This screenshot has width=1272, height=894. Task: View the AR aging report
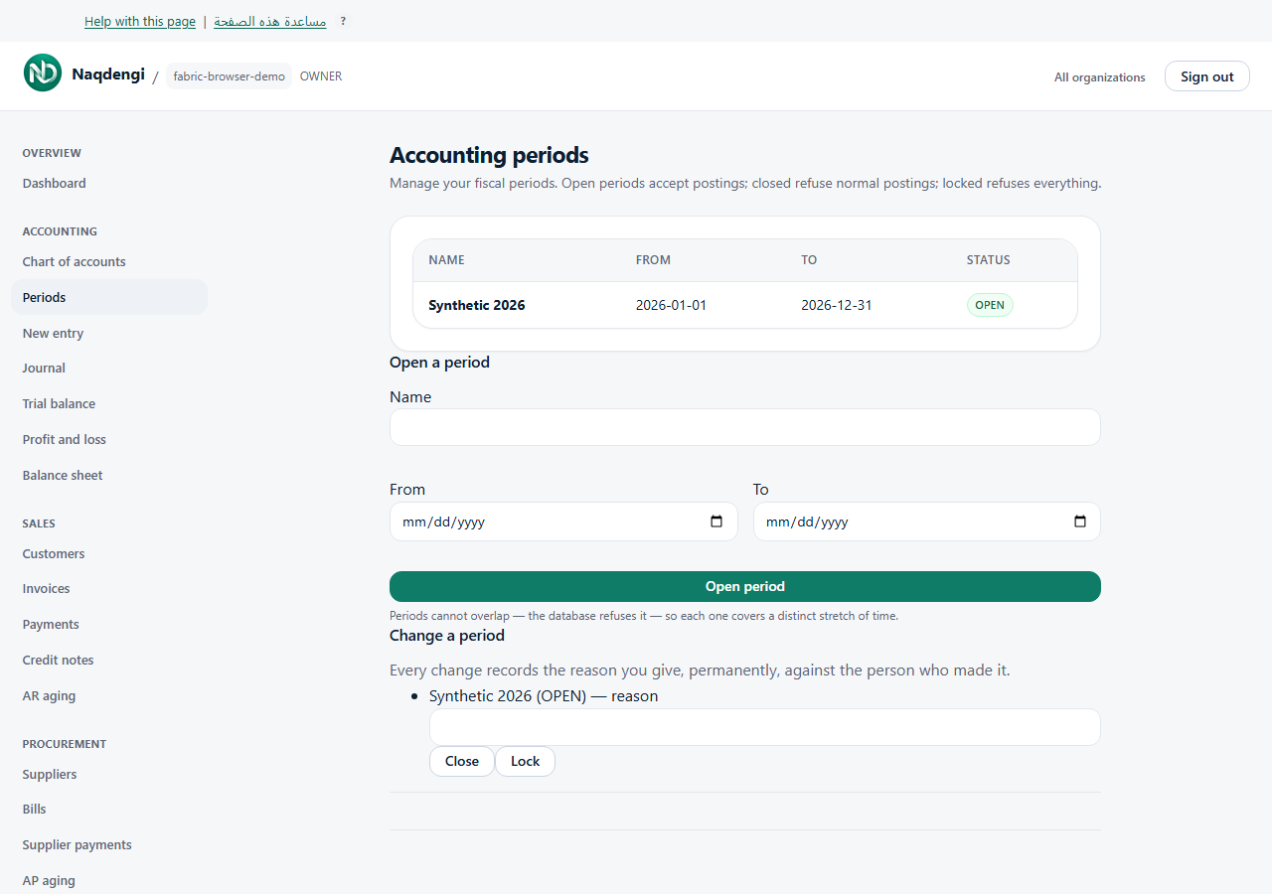point(50,695)
